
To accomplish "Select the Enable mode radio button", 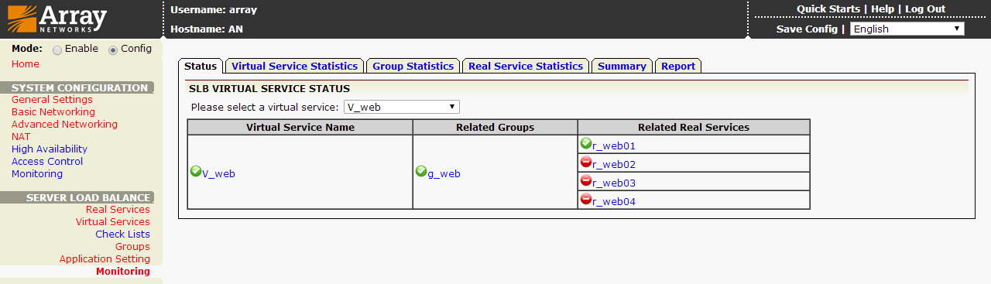I will 57,50.
